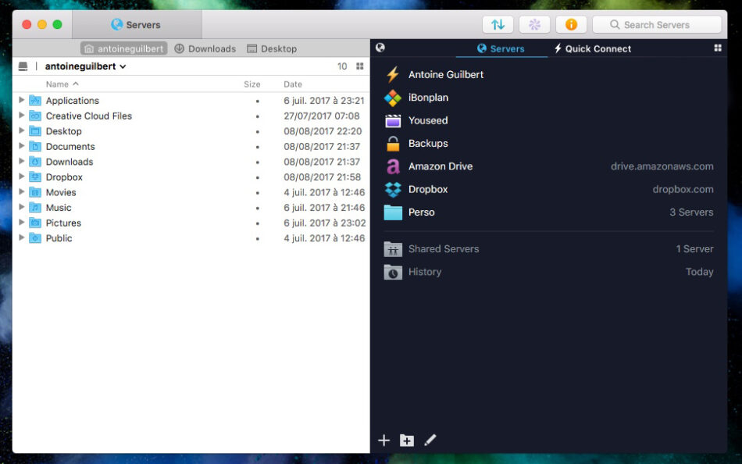Add a new server with plus button
742x464 pixels.
(383, 441)
